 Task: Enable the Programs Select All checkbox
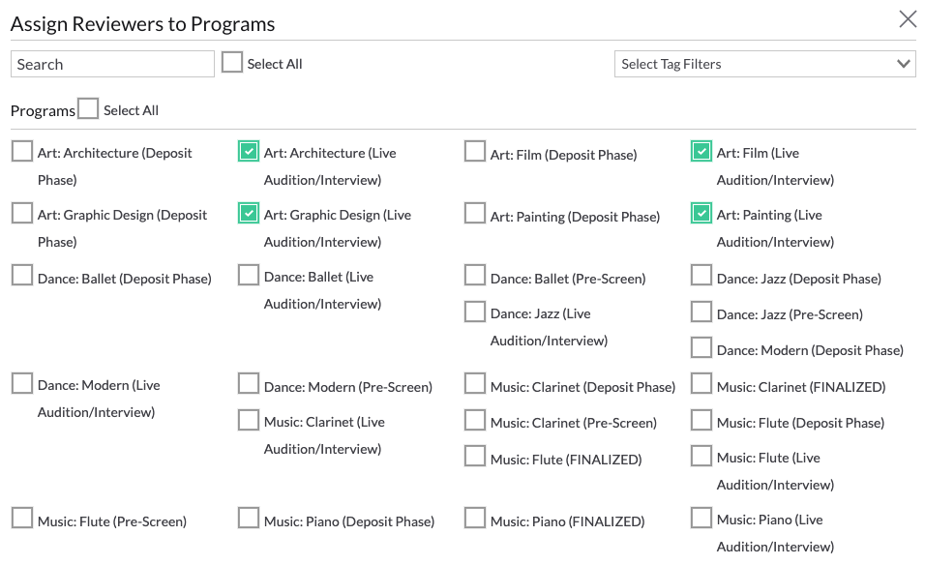[x=88, y=107]
